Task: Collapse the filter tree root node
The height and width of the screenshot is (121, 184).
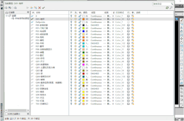Action: (7, 16)
